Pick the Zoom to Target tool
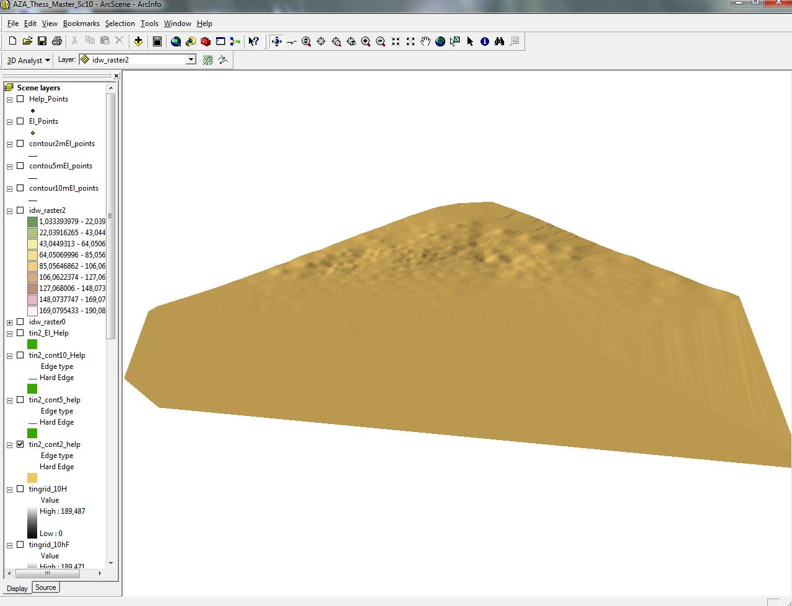792x606 pixels. (x=336, y=41)
